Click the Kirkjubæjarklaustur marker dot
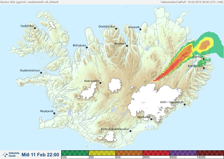 130,131
